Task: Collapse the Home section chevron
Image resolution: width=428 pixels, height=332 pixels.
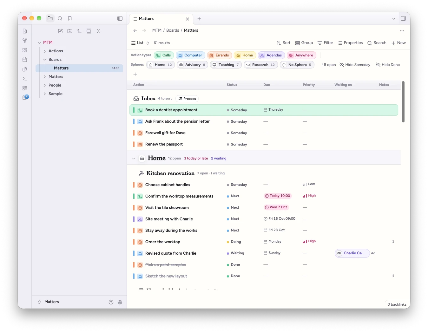Action: pyautogui.click(x=134, y=158)
